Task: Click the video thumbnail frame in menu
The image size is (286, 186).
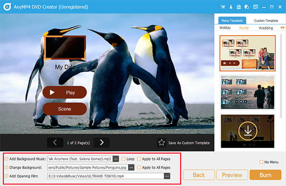Action: point(65,48)
